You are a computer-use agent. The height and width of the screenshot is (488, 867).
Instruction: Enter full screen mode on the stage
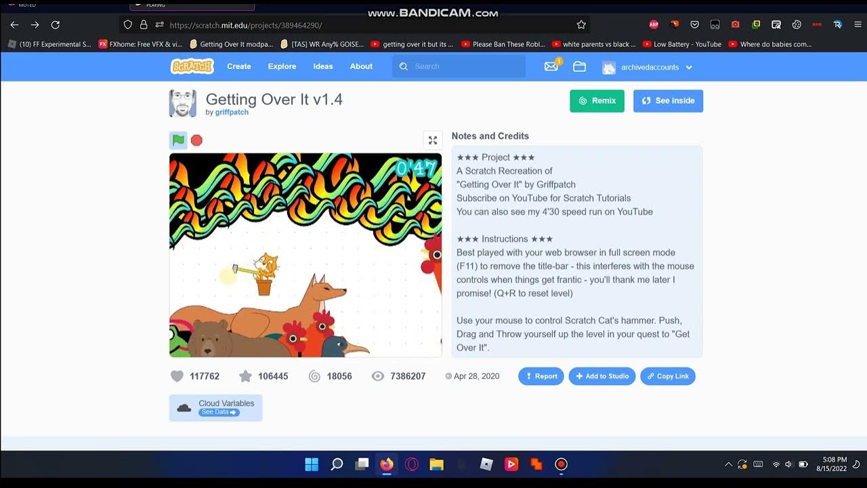[x=432, y=140]
